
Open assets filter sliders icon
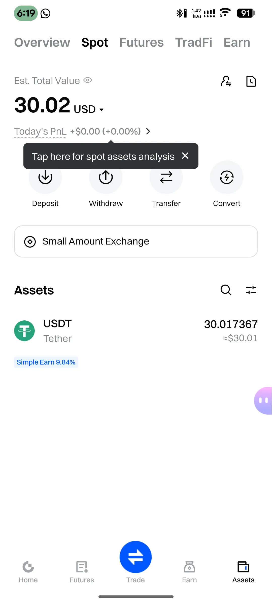point(251,290)
